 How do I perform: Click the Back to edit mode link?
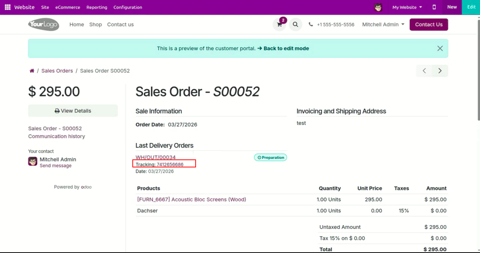283,48
